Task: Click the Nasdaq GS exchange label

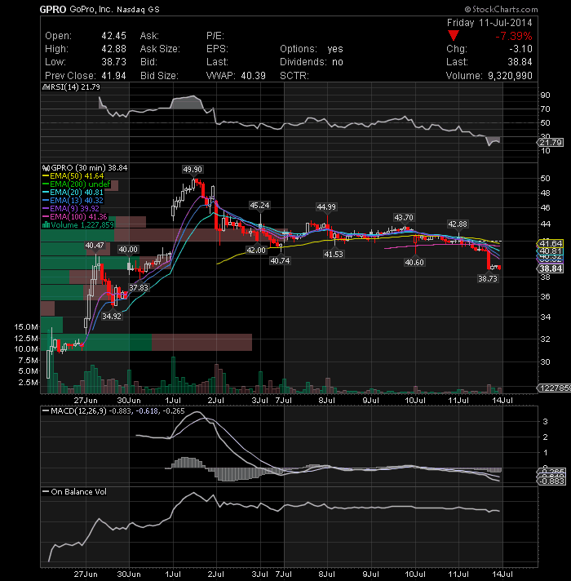Action: [138, 10]
